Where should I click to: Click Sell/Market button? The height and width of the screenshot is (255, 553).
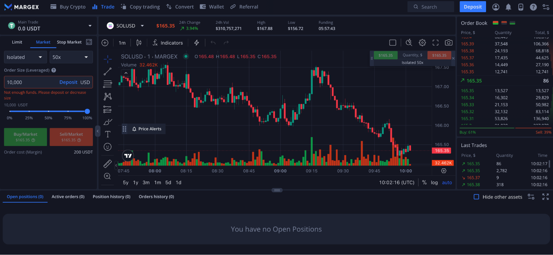click(71, 137)
